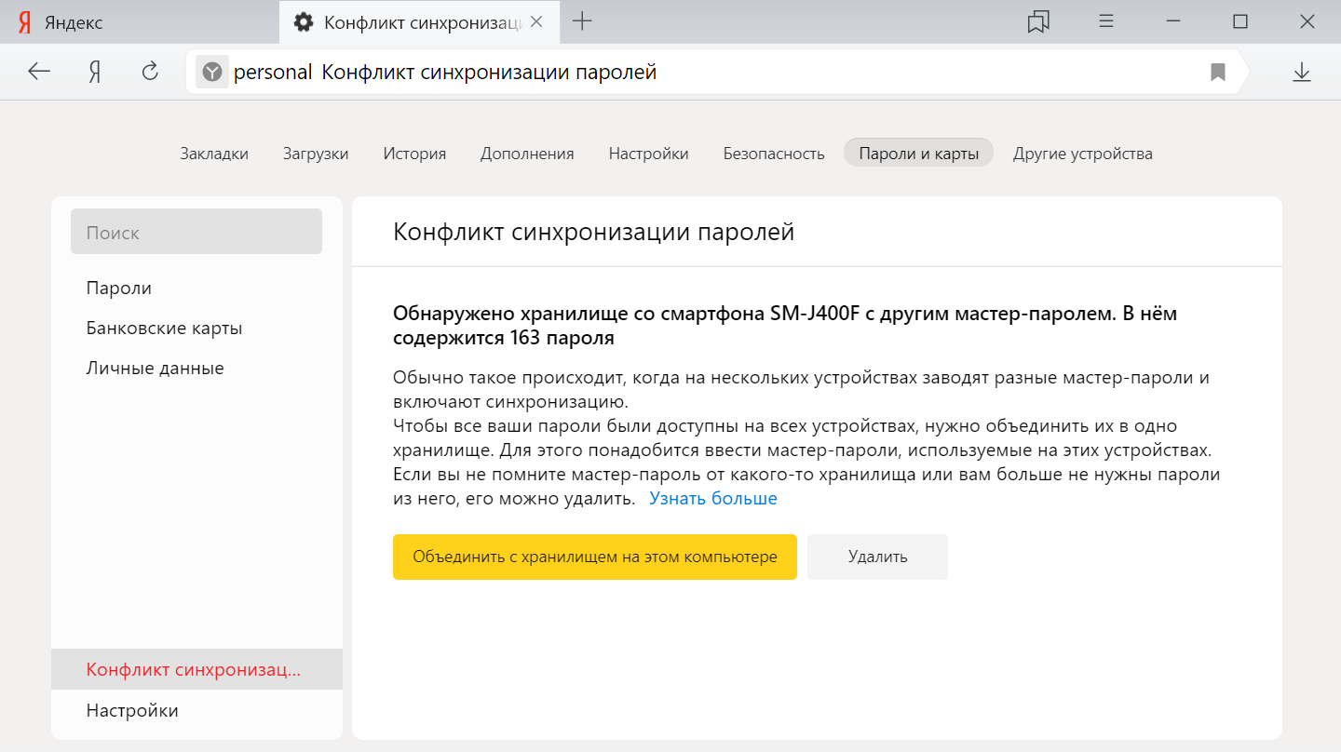Open a new tab with plus icon
1341x752 pixels.
click(x=582, y=21)
